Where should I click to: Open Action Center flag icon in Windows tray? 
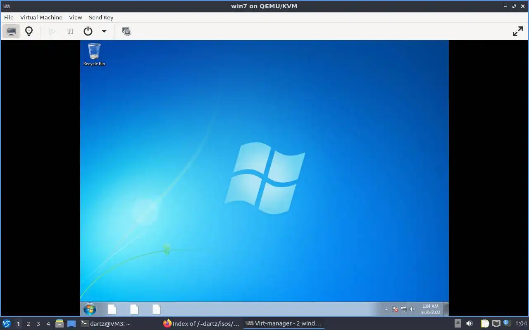coord(395,309)
